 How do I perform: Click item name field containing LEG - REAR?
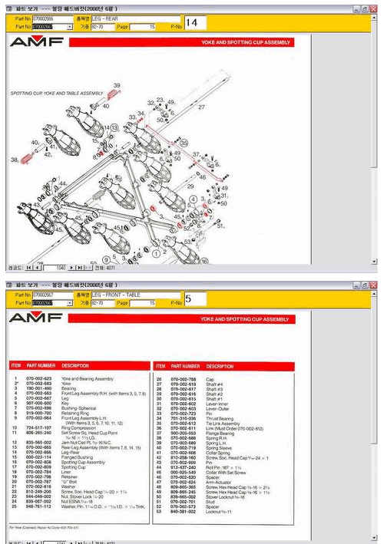point(136,18)
